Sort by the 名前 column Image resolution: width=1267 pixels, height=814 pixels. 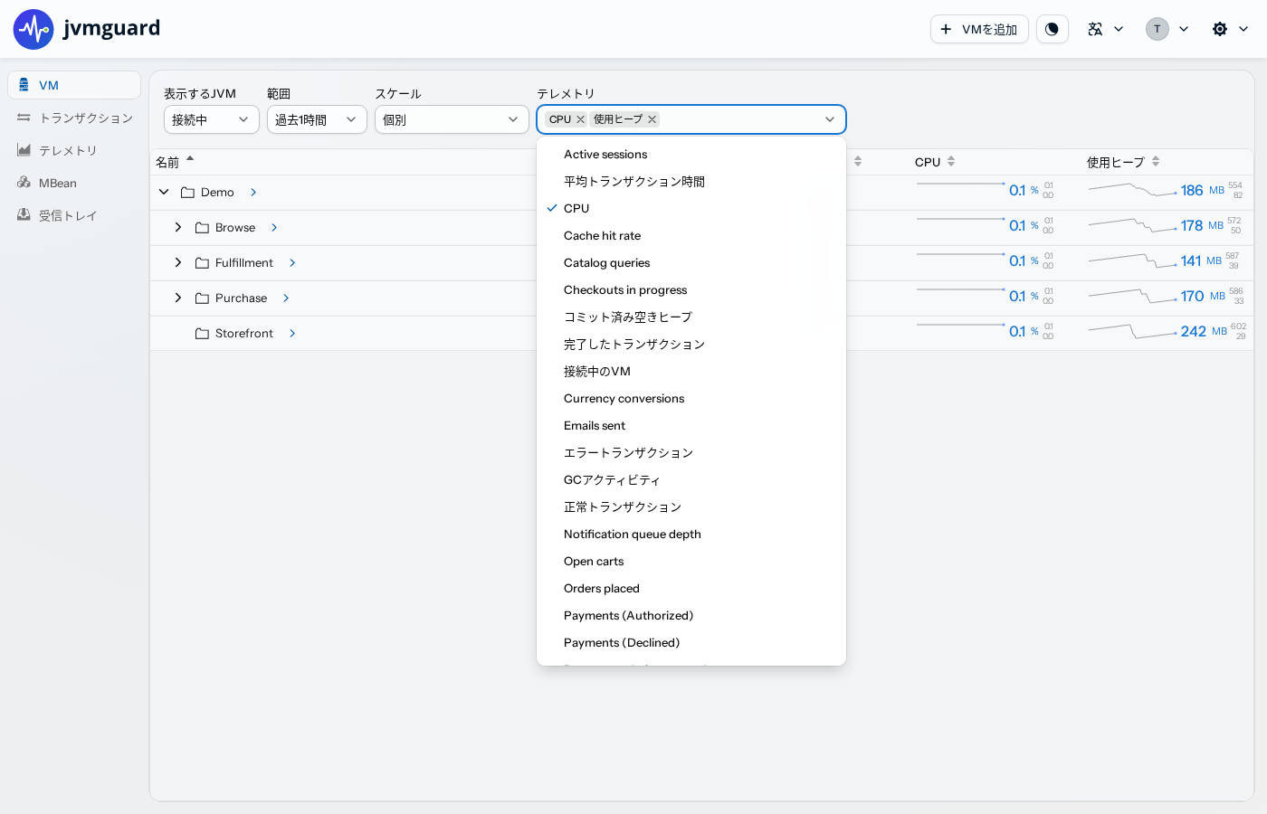point(175,162)
